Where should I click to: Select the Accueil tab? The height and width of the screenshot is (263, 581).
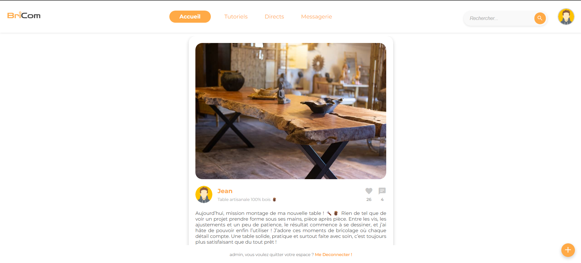point(190,17)
